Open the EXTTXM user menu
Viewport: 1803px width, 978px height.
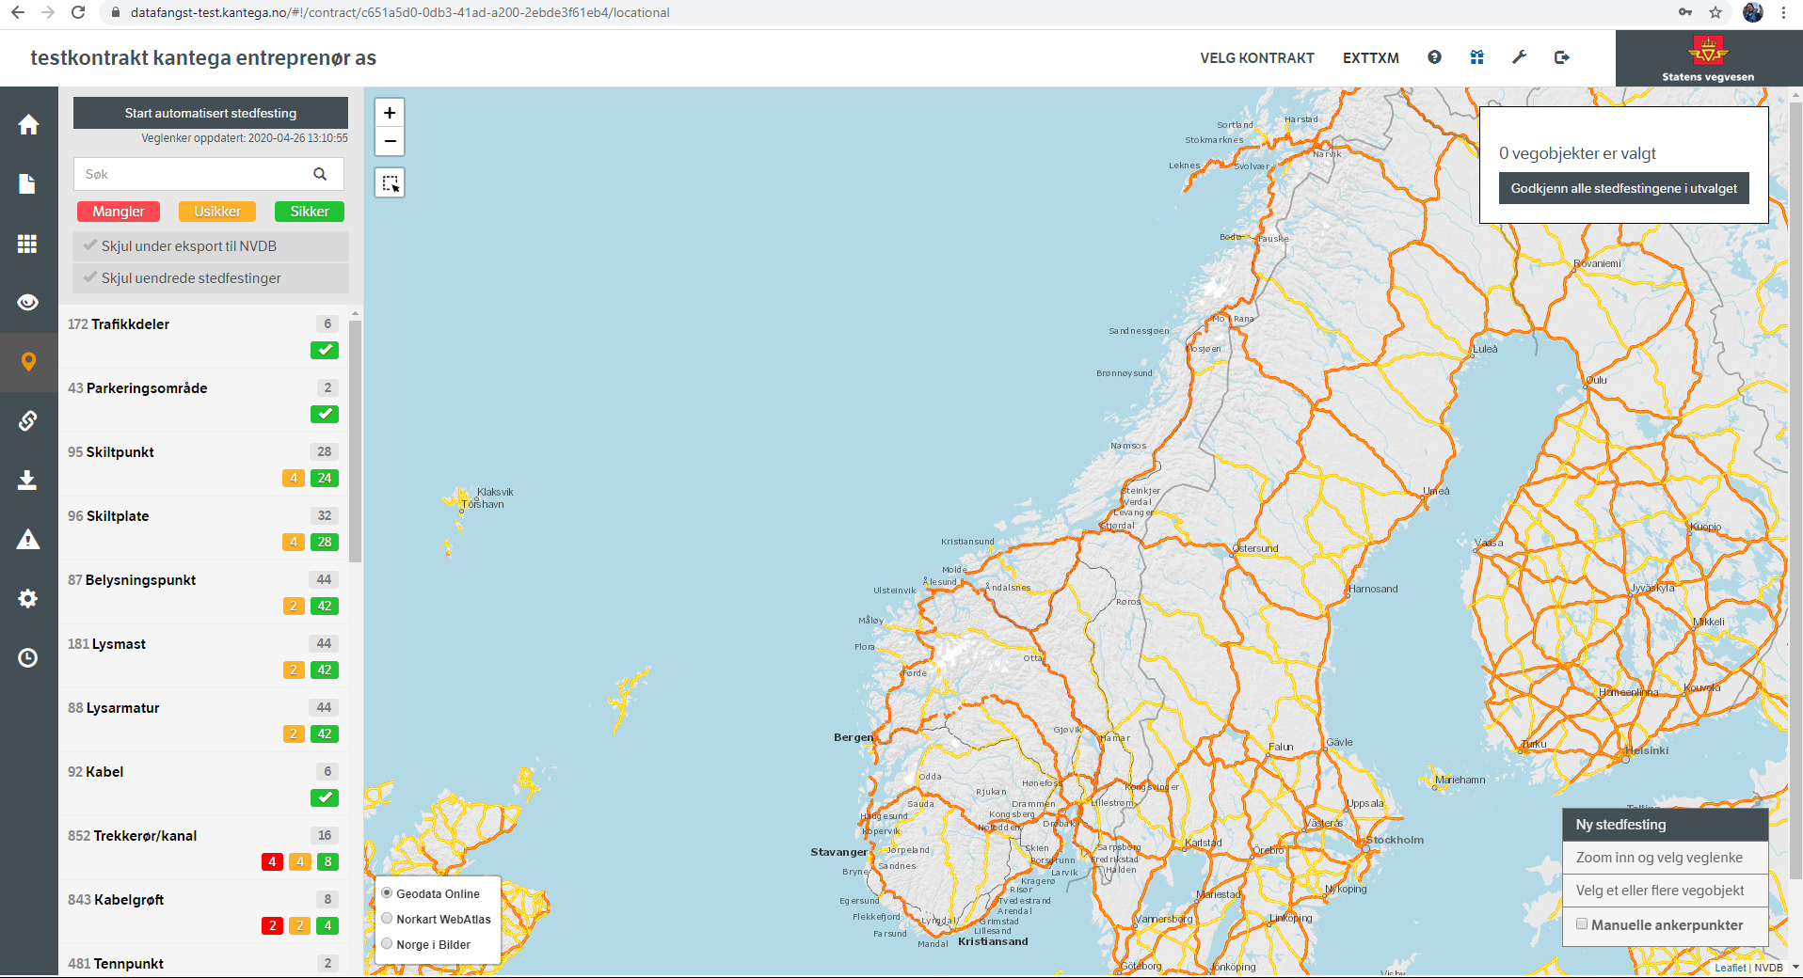[x=1370, y=58]
